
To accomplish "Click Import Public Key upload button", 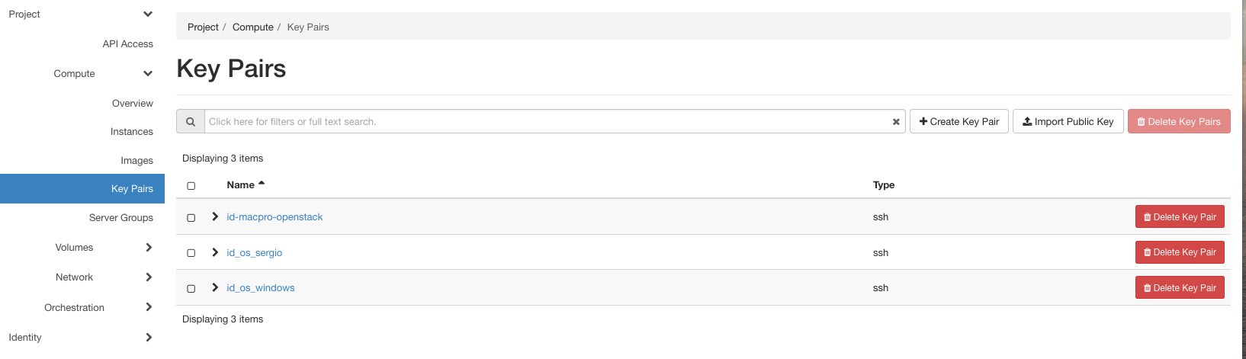I will 1068,122.
